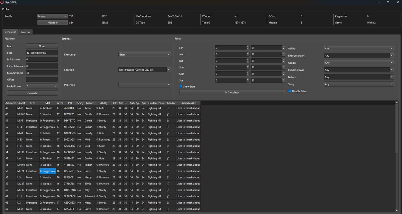Open the Encounter Slot filter dropdown
The height and width of the screenshot is (214, 402).
pos(359,56)
